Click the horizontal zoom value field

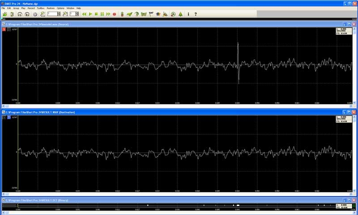click(x=52, y=14)
